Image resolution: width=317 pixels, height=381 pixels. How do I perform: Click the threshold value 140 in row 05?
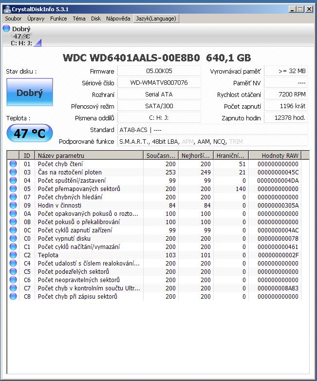(241, 189)
